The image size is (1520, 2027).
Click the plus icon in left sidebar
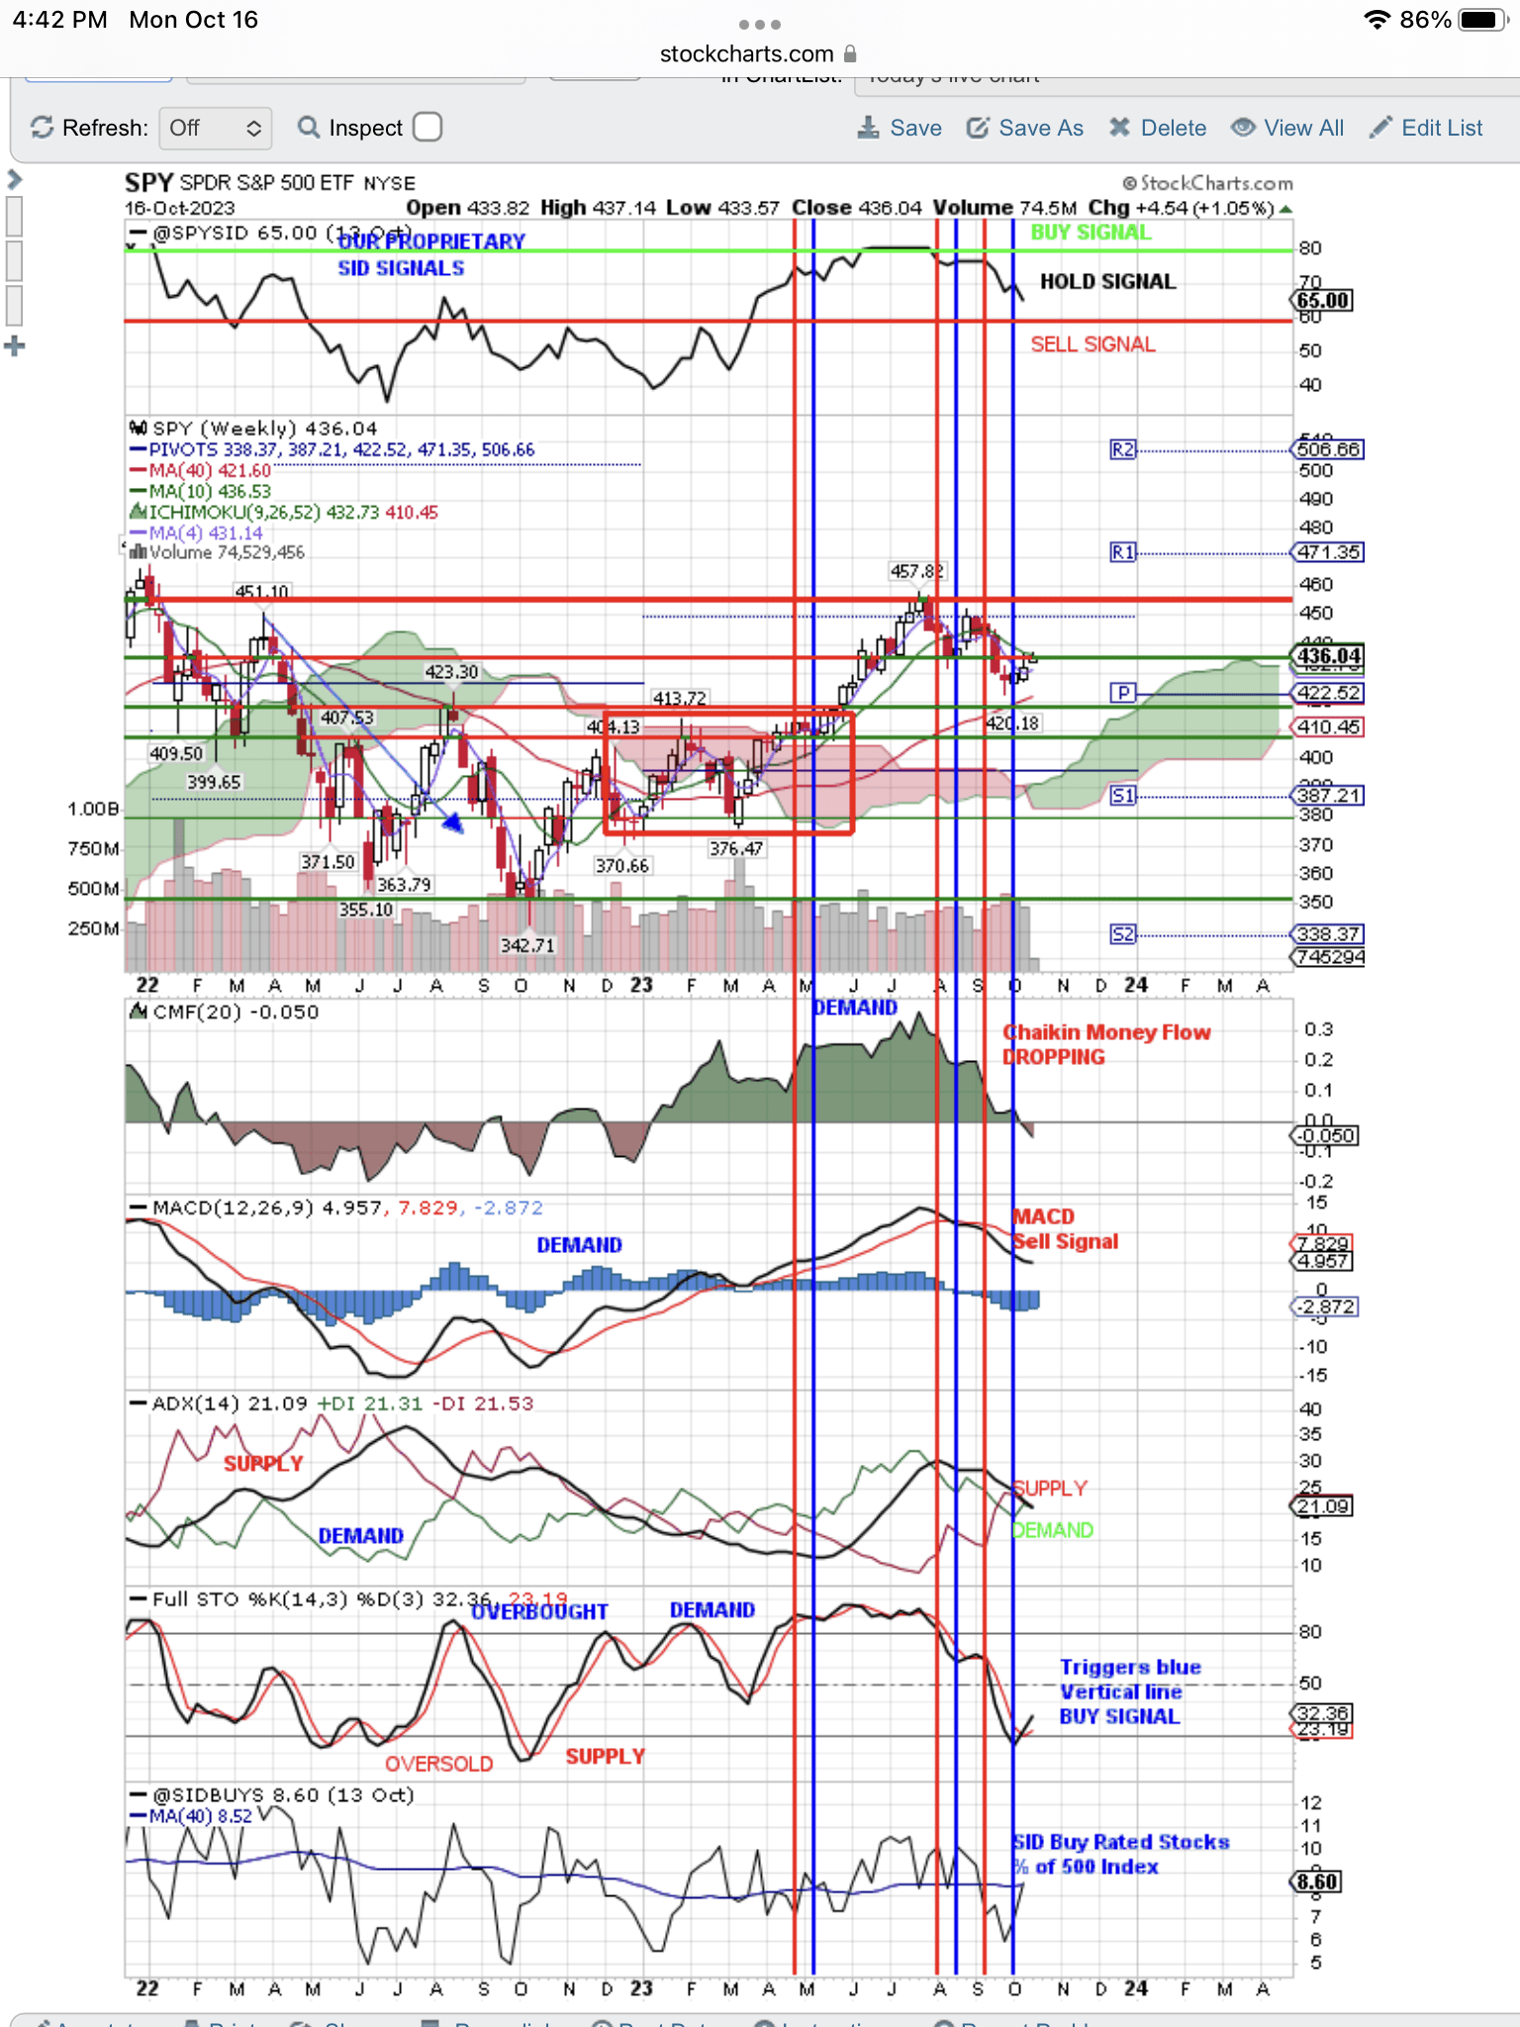(x=14, y=346)
